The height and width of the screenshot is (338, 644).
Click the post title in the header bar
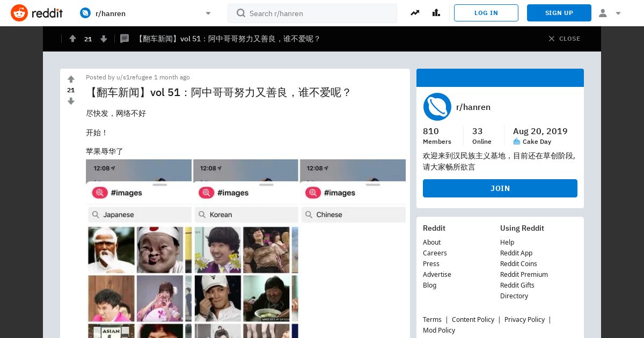(228, 39)
